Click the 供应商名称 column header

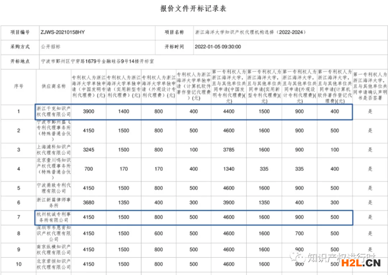coord(54,87)
